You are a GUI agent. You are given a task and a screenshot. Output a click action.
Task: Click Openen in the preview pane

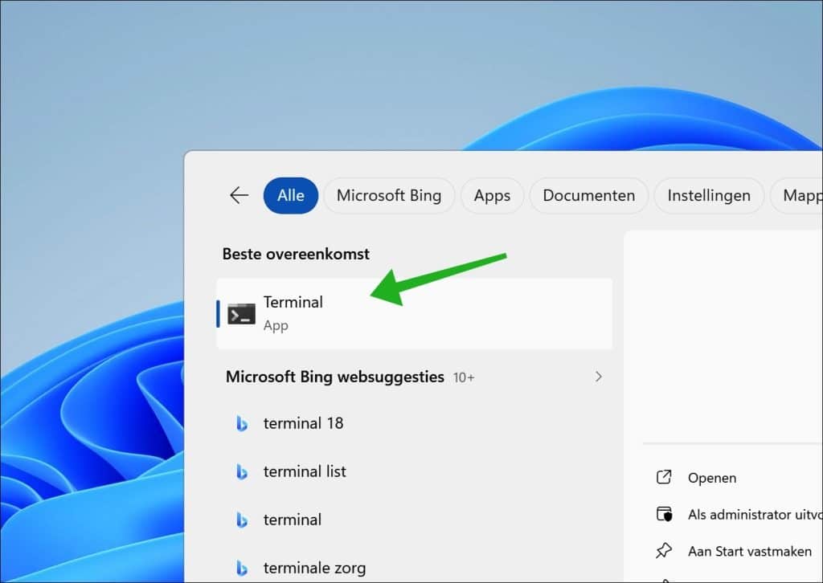(x=712, y=478)
